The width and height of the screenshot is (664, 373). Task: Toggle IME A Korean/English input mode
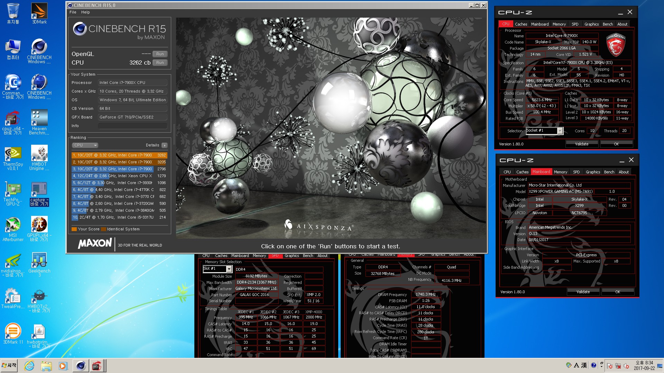pos(577,365)
